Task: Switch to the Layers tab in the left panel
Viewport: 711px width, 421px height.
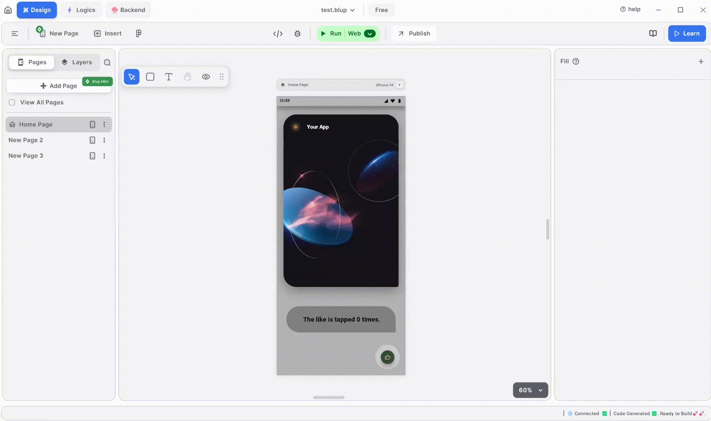Action: pos(77,62)
